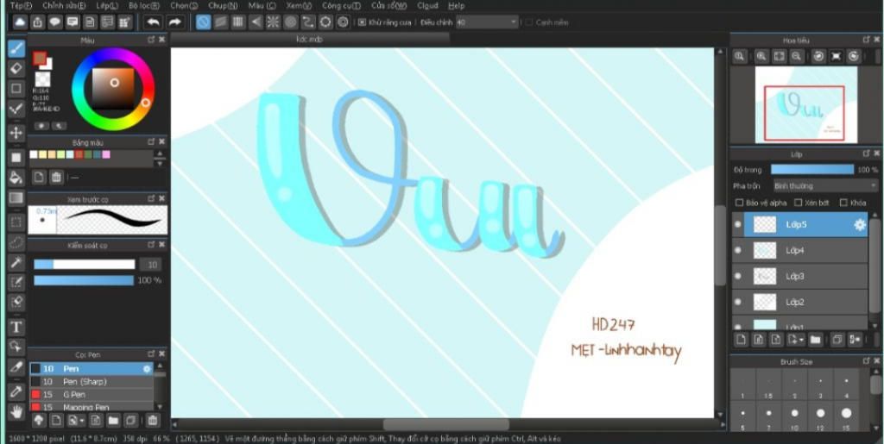Choose the Move tool with four arrows
The image size is (884, 444).
16,133
